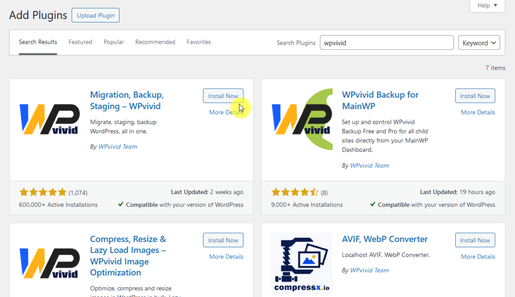Click the WPvivid Backup for MainWP plugin logo
The width and height of the screenshot is (515, 297).
(302, 119)
